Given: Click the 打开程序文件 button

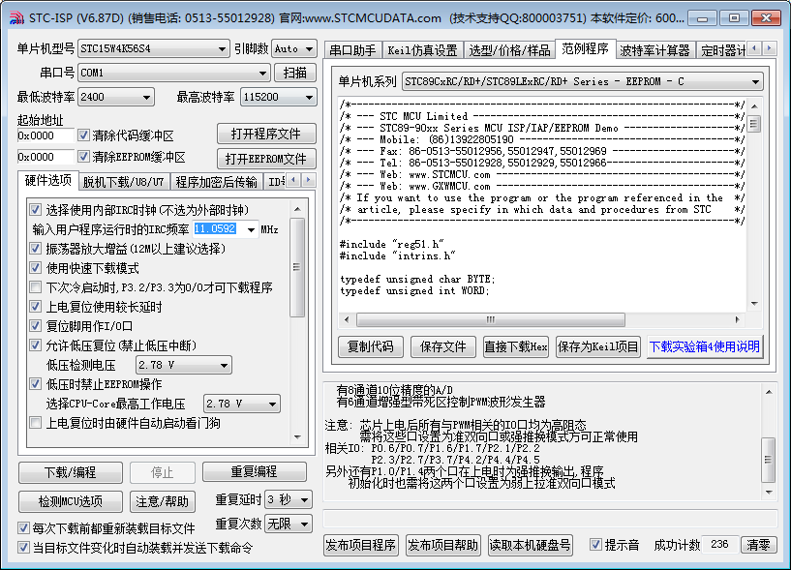Looking at the screenshot, I should [265, 135].
